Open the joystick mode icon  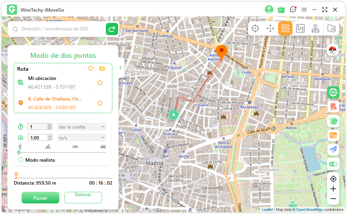tap(316, 28)
